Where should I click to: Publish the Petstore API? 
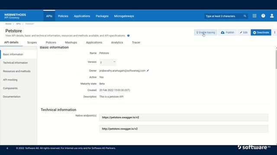[x=227, y=32]
